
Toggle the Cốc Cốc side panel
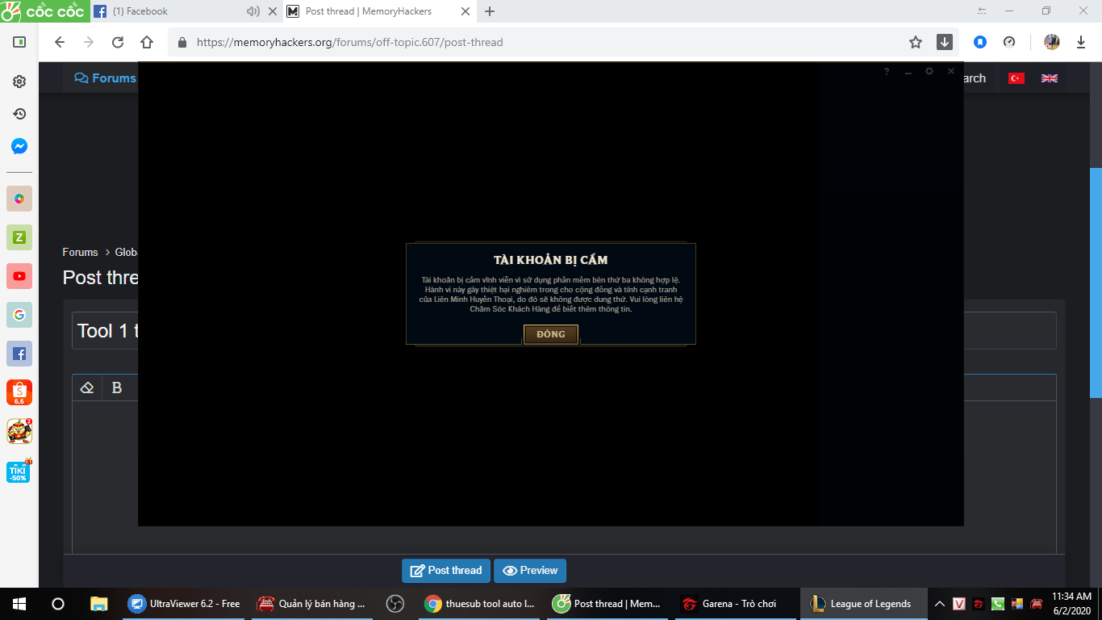point(19,42)
